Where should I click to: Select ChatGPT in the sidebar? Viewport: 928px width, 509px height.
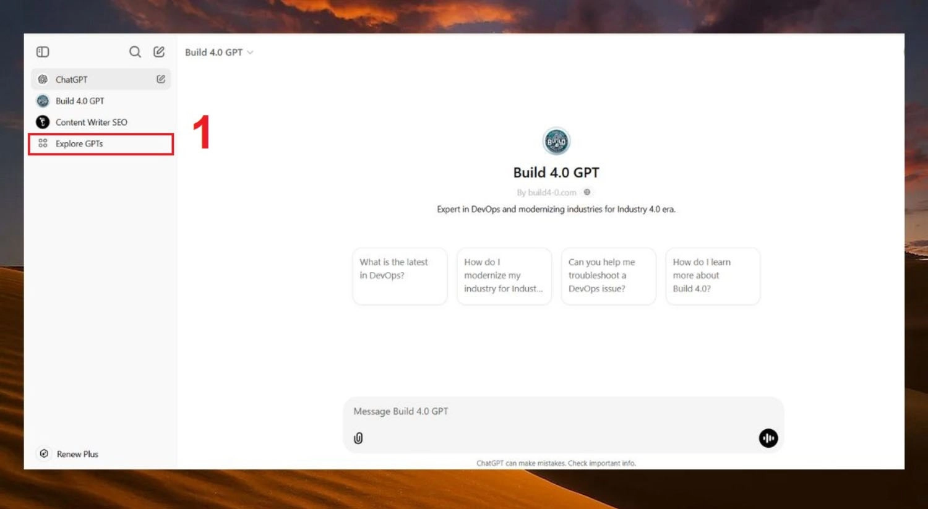(101, 79)
